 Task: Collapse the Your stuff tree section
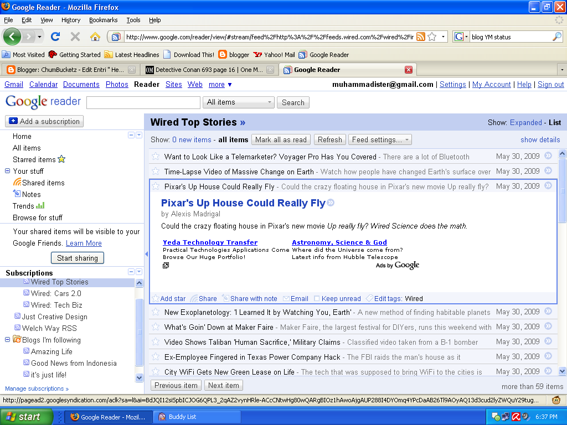[7, 171]
